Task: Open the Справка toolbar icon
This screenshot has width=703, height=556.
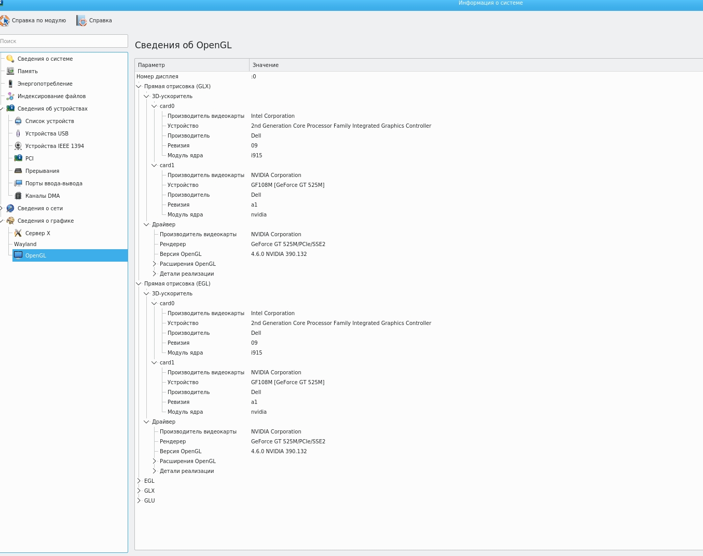Action: pos(81,21)
